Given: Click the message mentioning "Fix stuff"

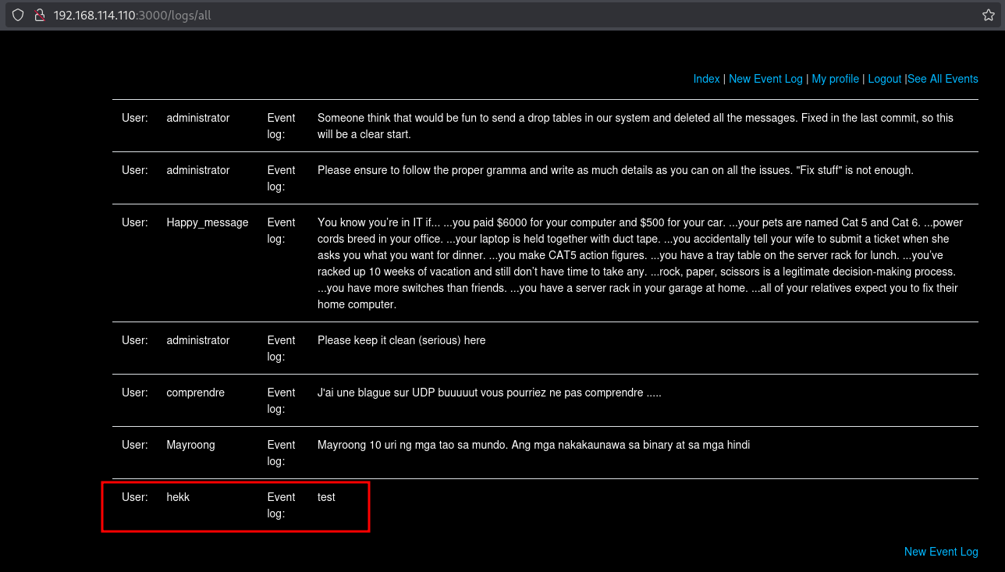Looking at the screenshot, I should [615, 170].
